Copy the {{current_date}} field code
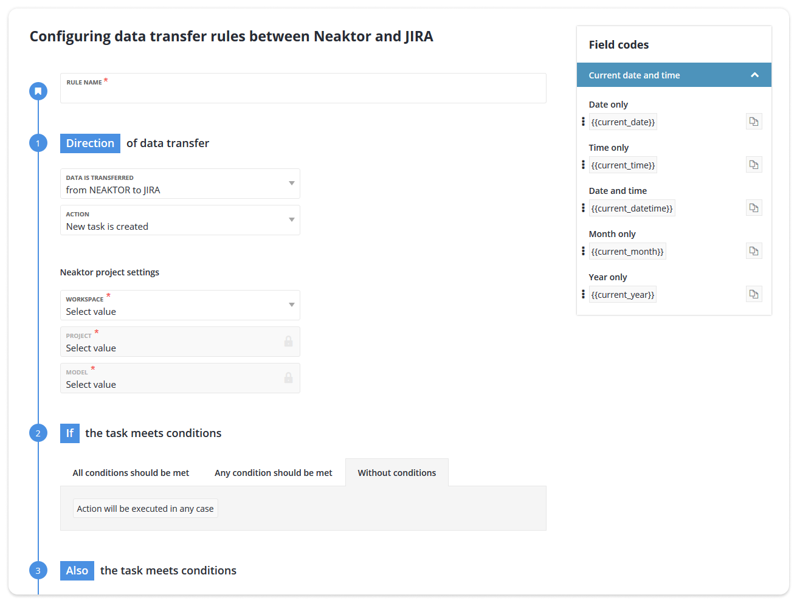This screenshot has width=797, height=603. point(754,121)
